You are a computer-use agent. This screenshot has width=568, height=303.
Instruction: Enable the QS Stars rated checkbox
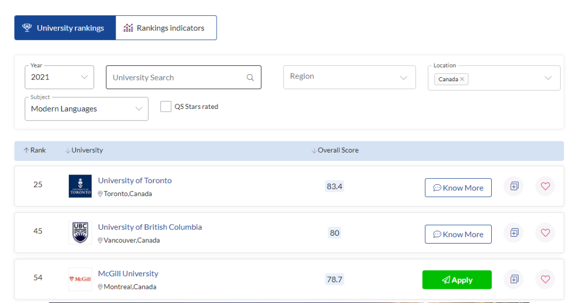click(166, 107)
